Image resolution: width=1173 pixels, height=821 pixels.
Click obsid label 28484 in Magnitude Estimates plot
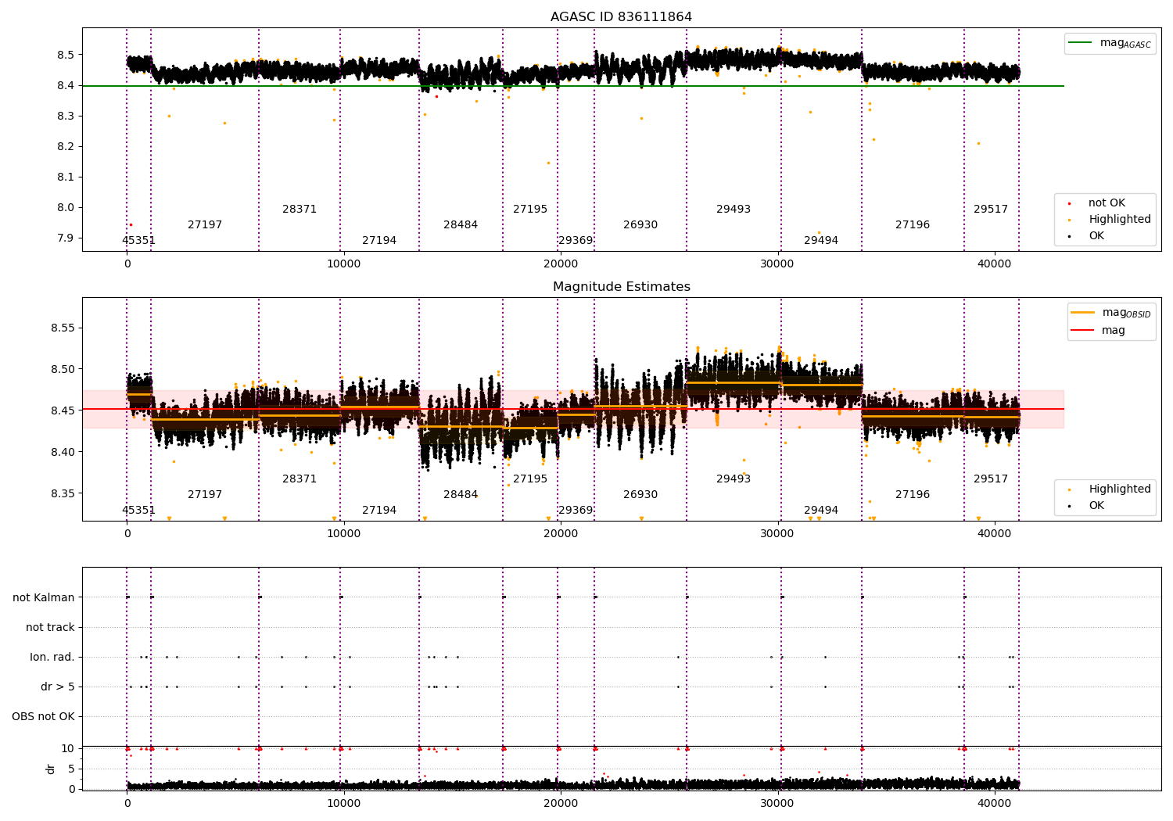(461, 495)
